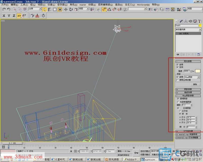Open the 编辑 menu
Image resolution: width=203 pixels, height=162 pixels.
click(x=14, y=5)
